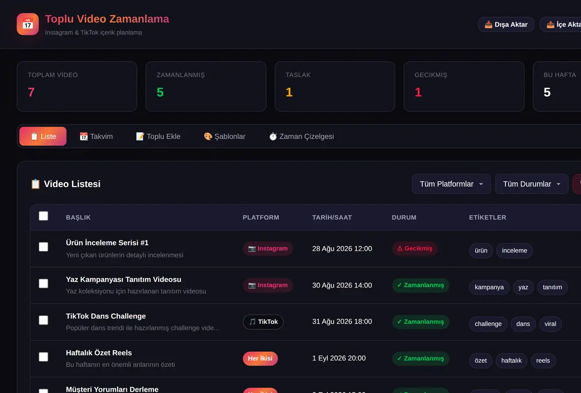Click the "dans" tag
The image size is (581, 393).
(x=523, y=324)
